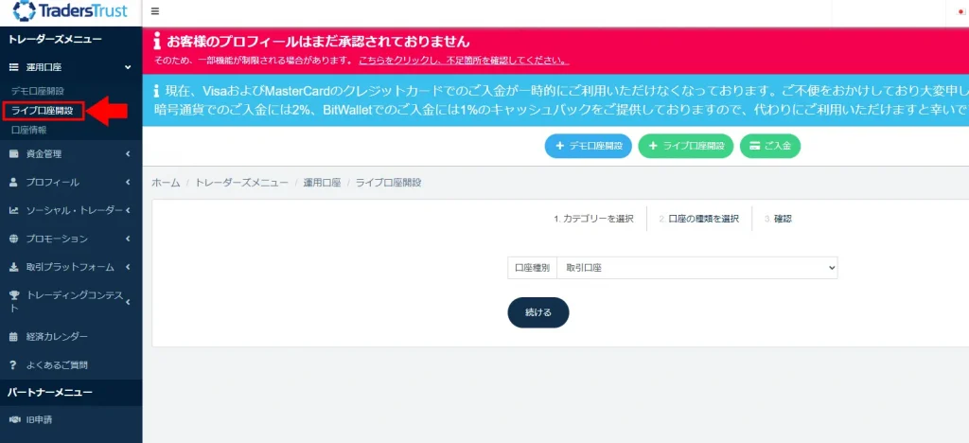This screenshot has height=443, width=969.
Task: Collapse the 運用口座 menu chevron
Action: pos(128,67)
